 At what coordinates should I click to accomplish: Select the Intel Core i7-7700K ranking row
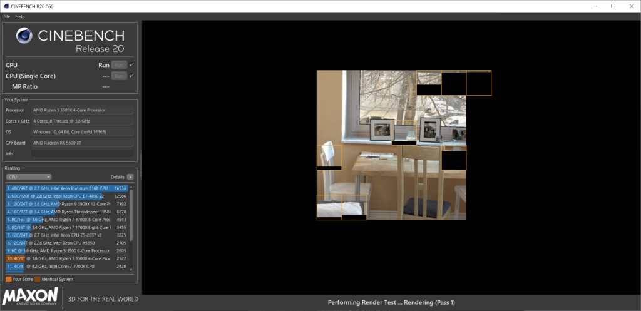67,267
